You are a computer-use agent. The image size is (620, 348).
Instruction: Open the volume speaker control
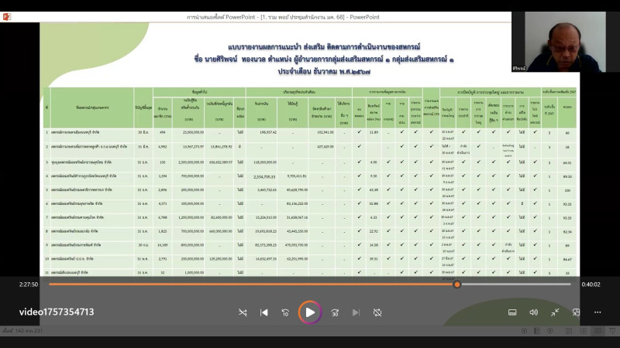[x=534, y=312]
